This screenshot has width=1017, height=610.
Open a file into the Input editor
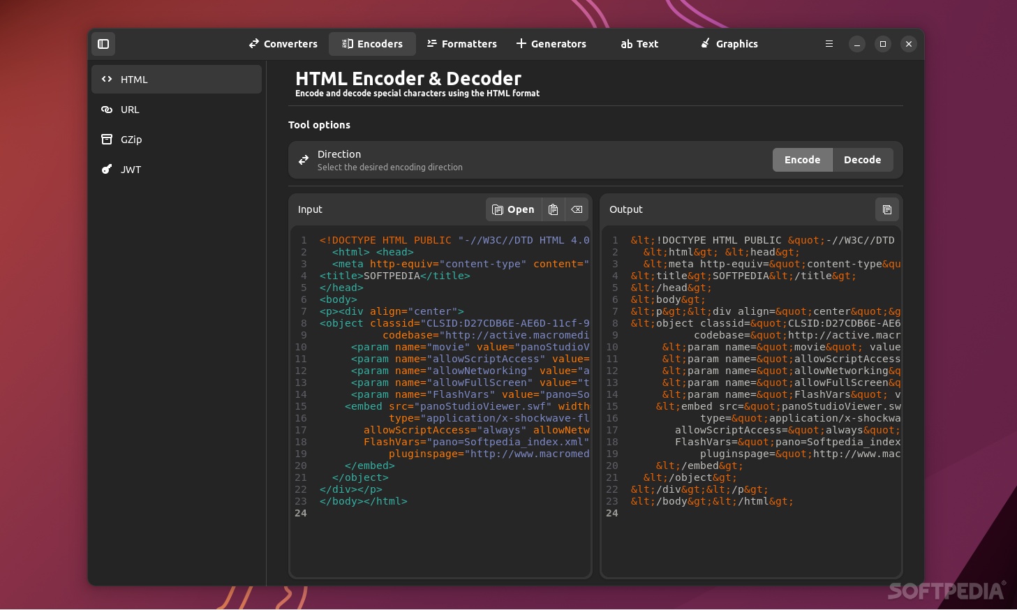pos(513,209)
